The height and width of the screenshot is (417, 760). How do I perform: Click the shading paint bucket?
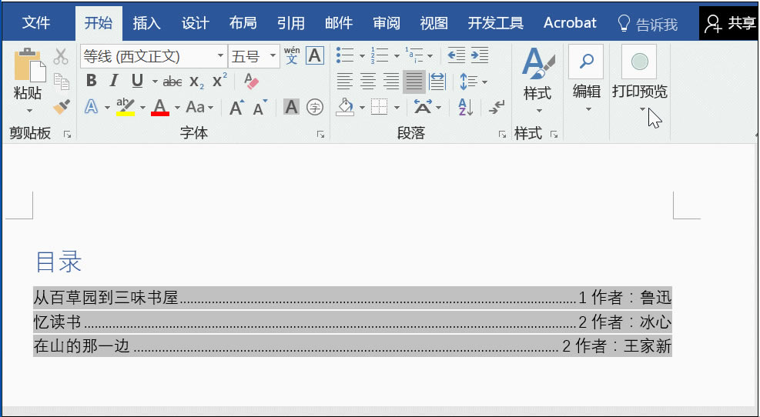pos(345,107)
